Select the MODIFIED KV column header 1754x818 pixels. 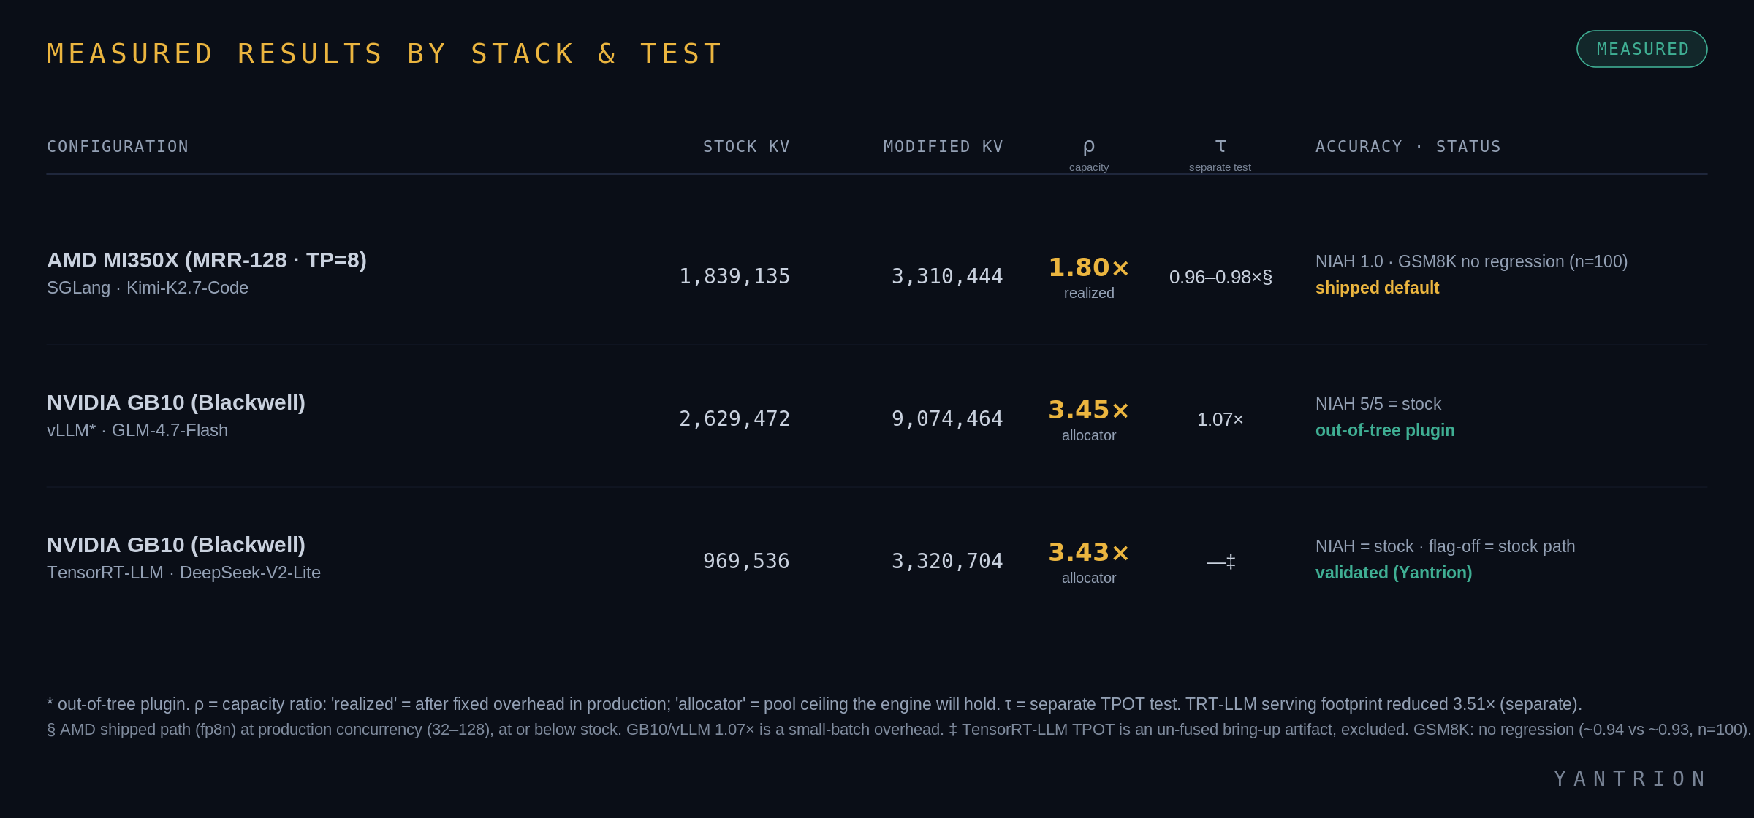click(x=943, y=147)
